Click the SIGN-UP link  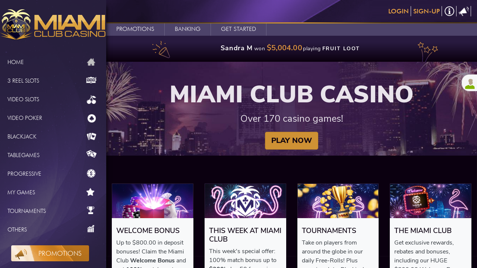coord(426,11)
